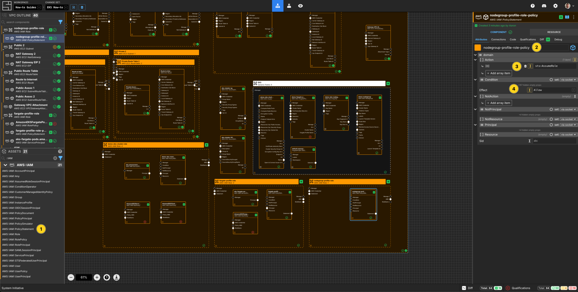Screen dimensions: 578x292
Task: Open Diff in status bar
Action: click(467, 288)
